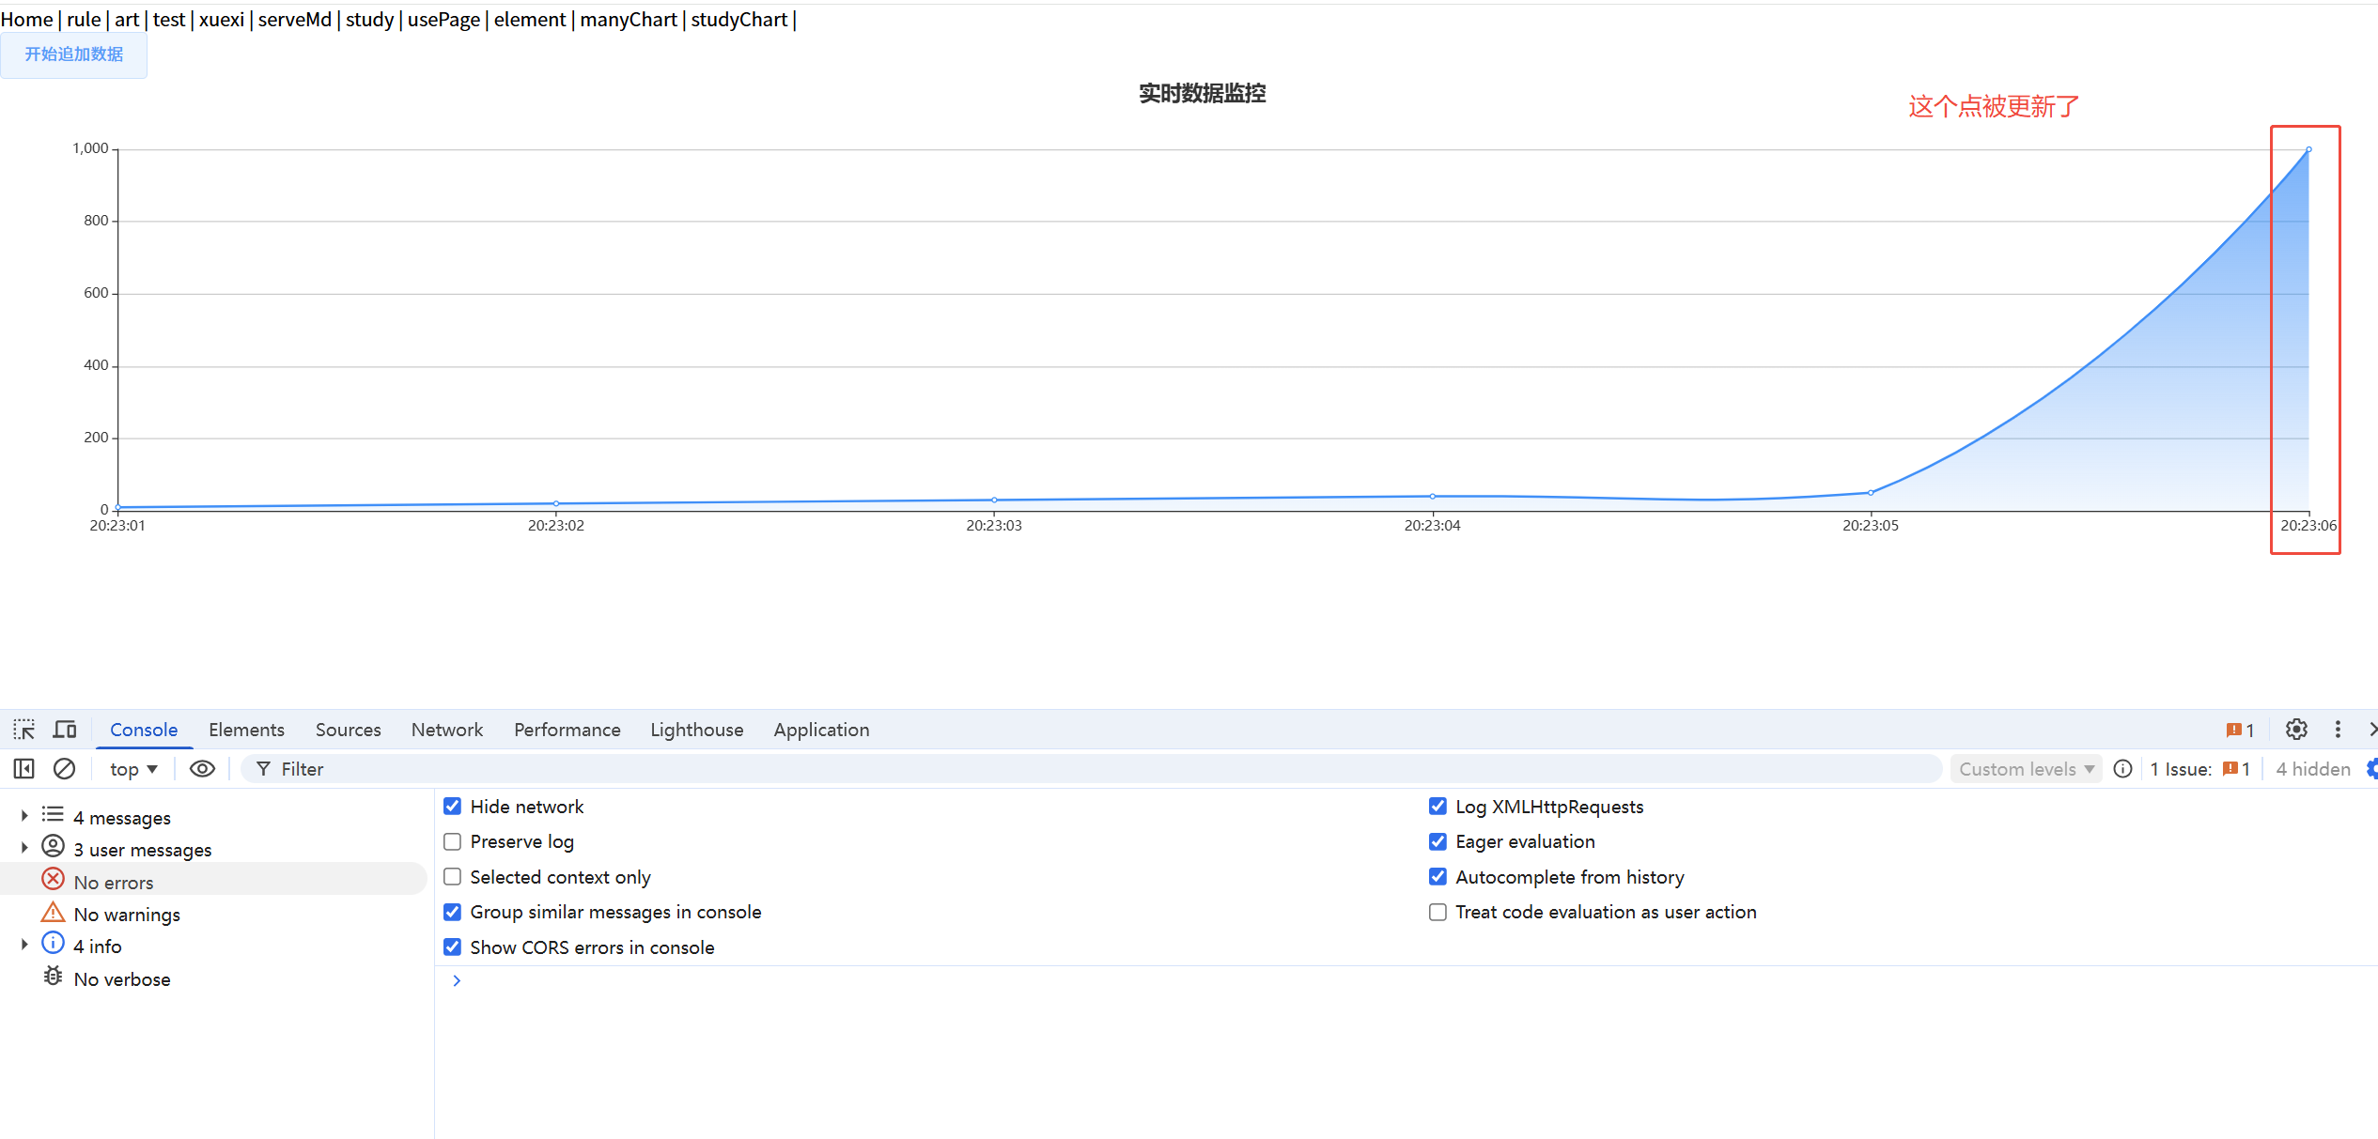
Task: Open the DevTools three-dot menu
Action: [x=2338, y=730]
